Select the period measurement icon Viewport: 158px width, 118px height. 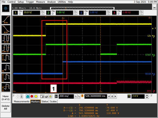click(6, 39)
